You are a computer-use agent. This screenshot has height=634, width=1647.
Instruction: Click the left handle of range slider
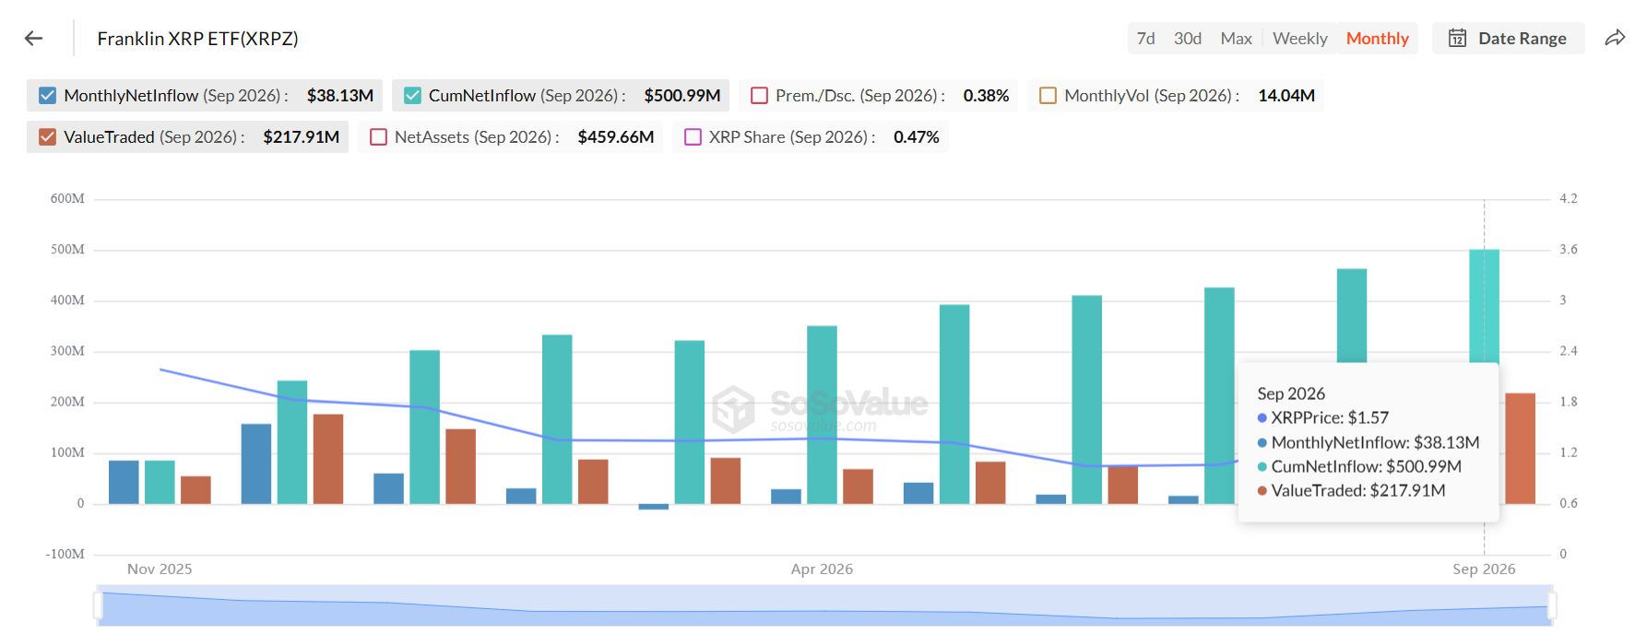98,605
